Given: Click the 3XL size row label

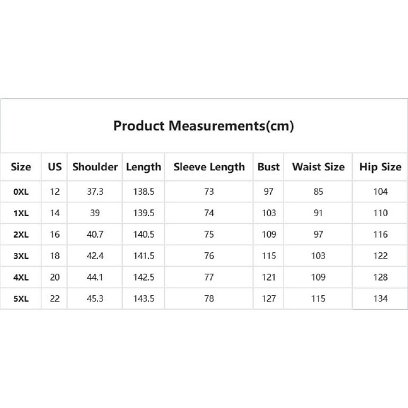Looking at the screenshot, I should [21, 256].
